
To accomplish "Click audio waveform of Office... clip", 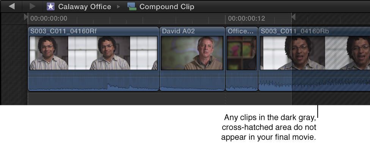I will pyautogui.click(x=241, y=84).
